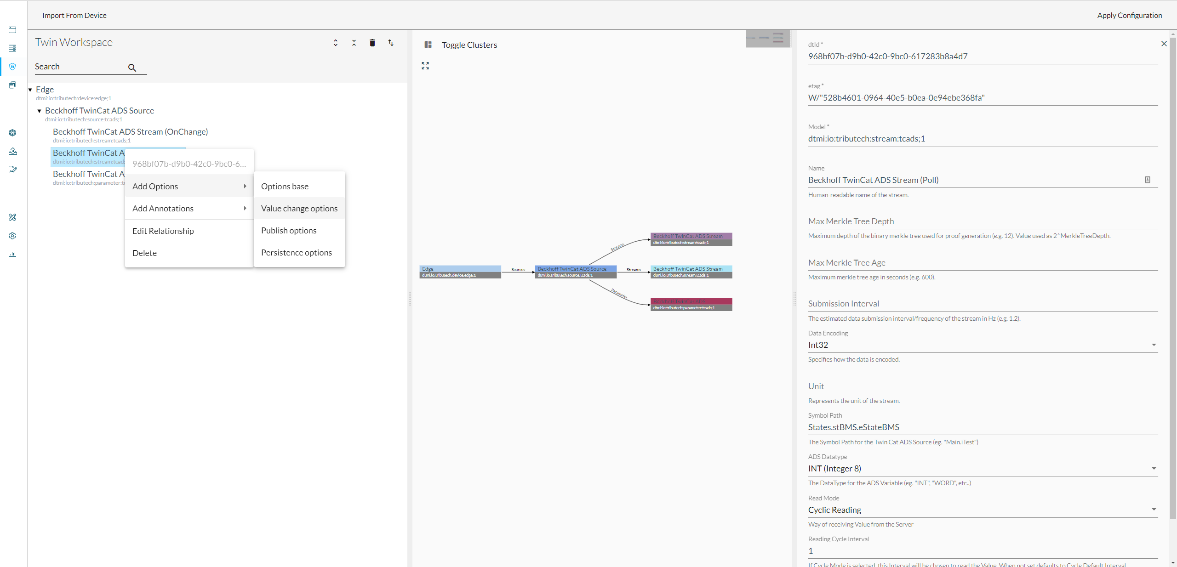This screenshot has height=567, width=1177.
Task: Open the upload tray icon in left sidebar
Action: 12,151
